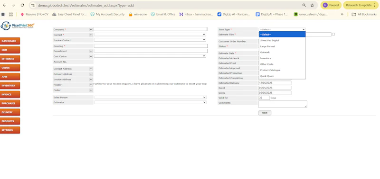Click the plus icon beside Contact

tap(91, 35)
